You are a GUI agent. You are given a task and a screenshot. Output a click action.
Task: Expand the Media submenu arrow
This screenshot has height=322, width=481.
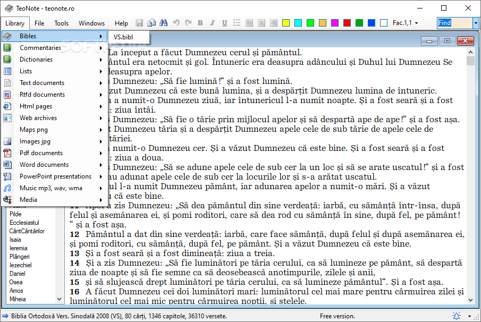tap(100, 200)
